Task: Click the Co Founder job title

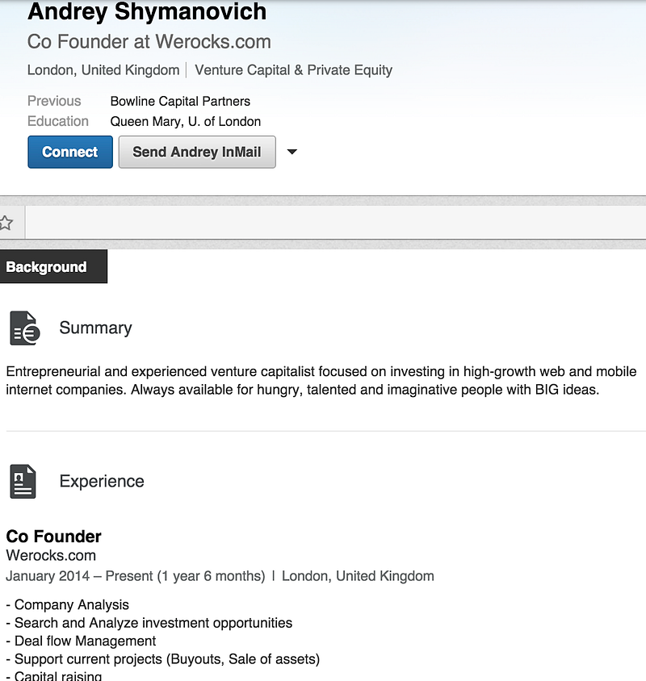Action: click(x=53, y=537)
